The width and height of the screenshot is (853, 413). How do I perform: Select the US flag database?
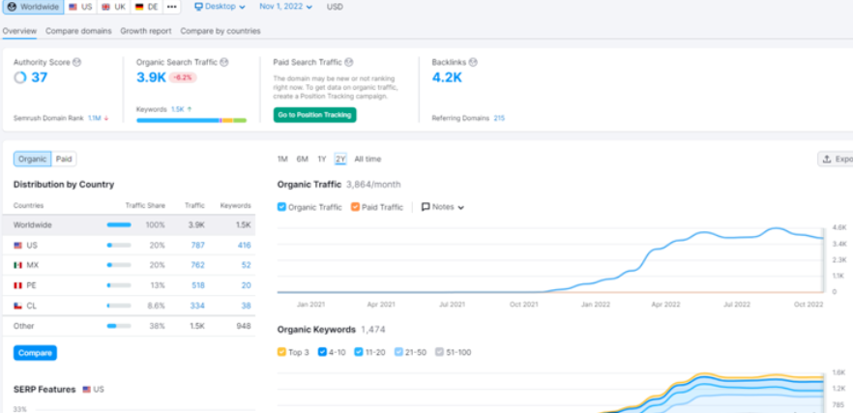click(x=81, y=7)
